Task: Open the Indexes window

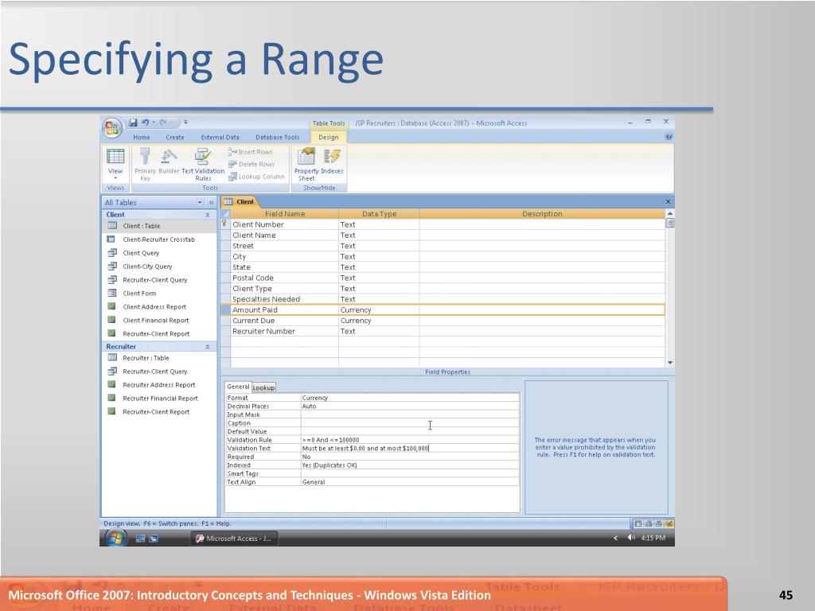Action: pyautogui.click(x=332, y=161)
